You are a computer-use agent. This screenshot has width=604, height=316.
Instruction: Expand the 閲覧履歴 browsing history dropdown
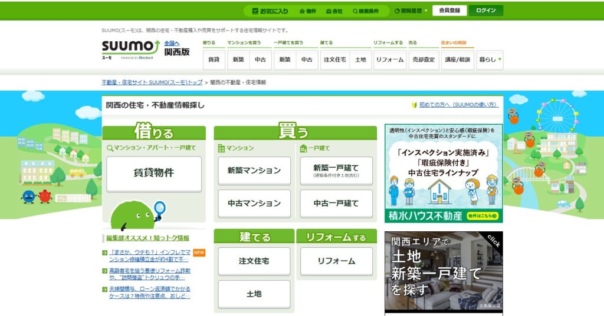(411, 11)
